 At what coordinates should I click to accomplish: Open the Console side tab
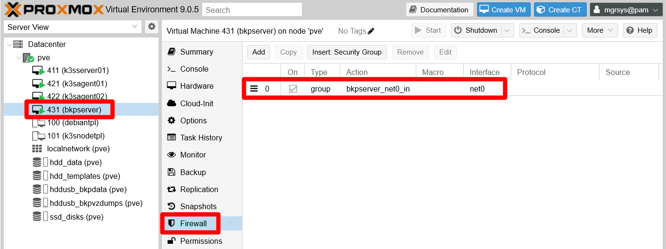point(202,69)
